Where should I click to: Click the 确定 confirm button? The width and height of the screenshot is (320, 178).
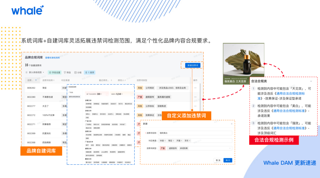(228, 160)
